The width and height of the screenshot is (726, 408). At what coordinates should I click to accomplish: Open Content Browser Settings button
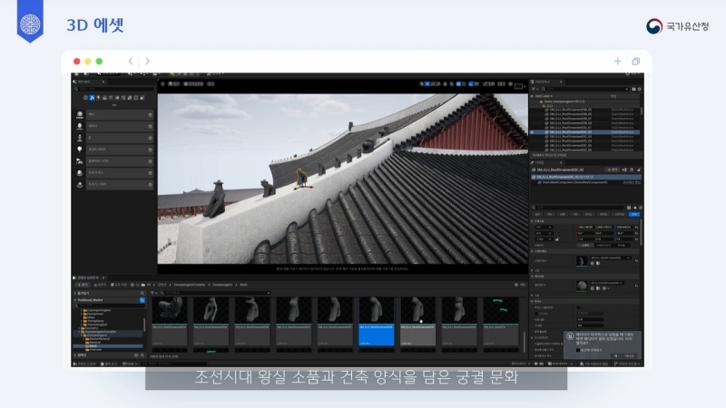520,285
